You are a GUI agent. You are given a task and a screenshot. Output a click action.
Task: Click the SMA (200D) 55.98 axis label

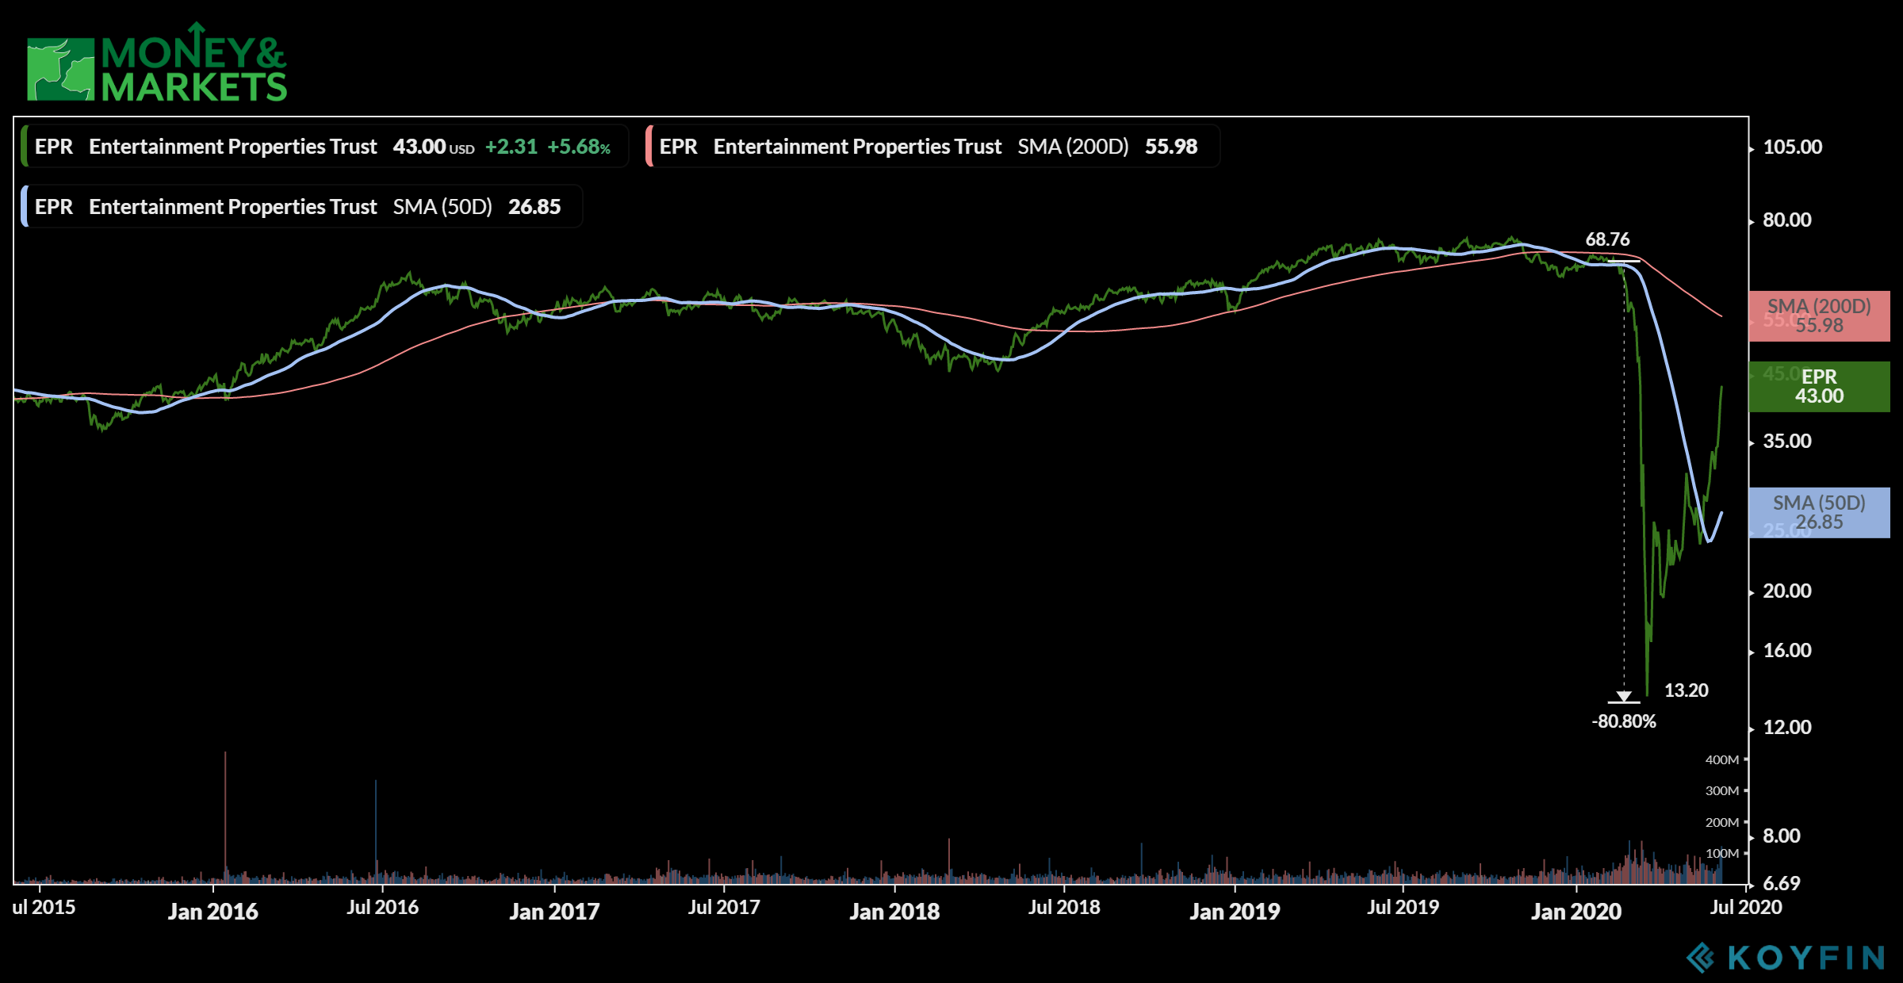1819,316
